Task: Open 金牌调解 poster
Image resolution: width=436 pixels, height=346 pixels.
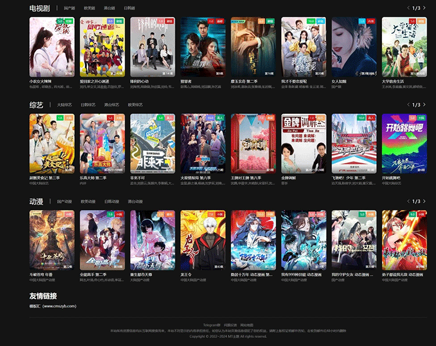Action: (303, 144)
